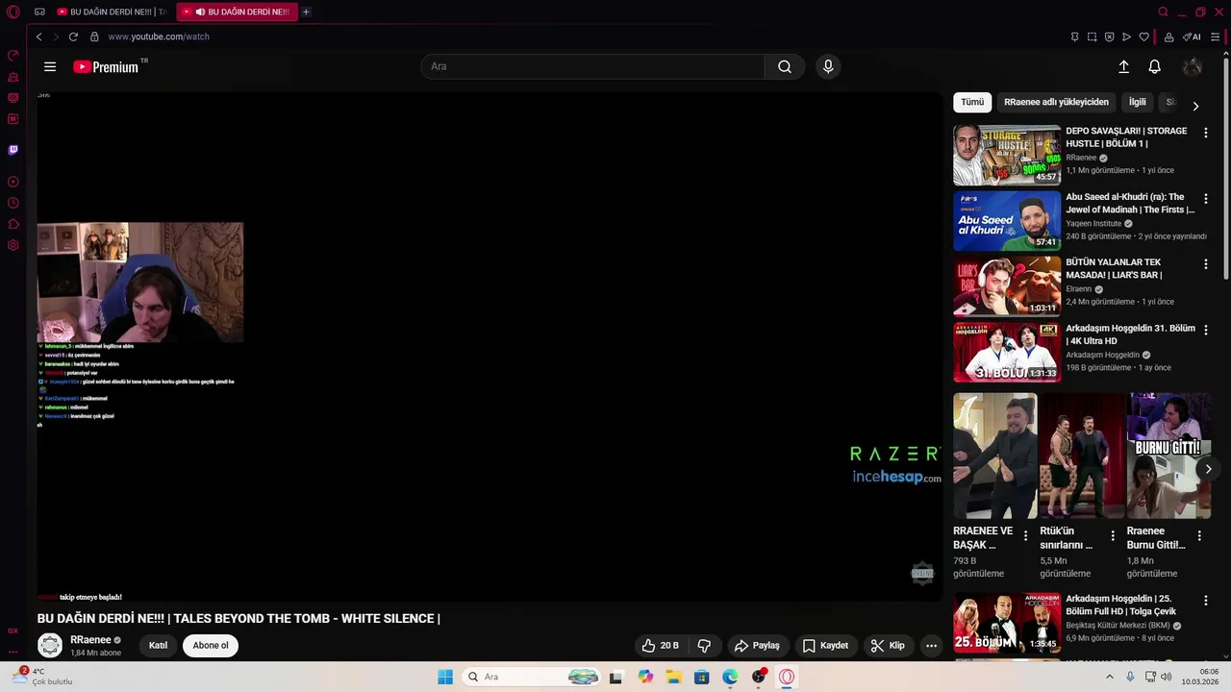Viewport: 1231px width, 692px height.
Task: Open BURNU GITTI short thumbnail
Action: point(1168,456)
